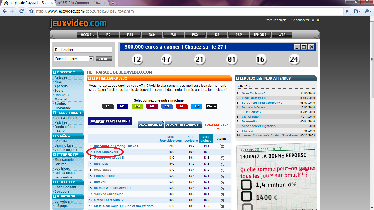Click the cart icon for Dead Space
This screenshot has width=374, height=210.
[x=222, y=170]
